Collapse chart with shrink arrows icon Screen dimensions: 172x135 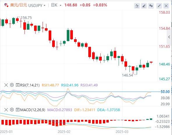(x=159, y=6)
